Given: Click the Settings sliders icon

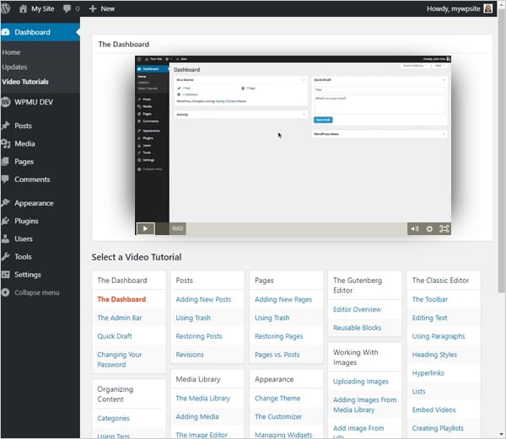Looking at the screenshot, I should coord(6,275).
